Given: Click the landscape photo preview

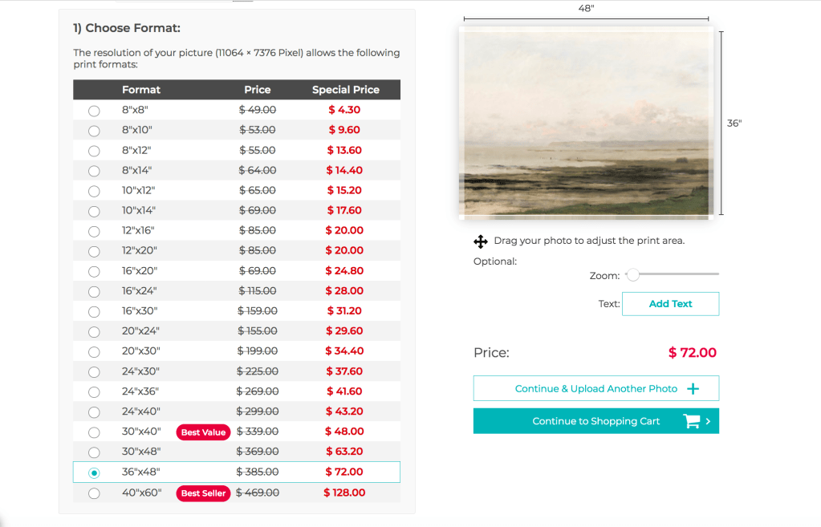Looking at the screenshot, I should pyautogui.click(x=585, y=123).
